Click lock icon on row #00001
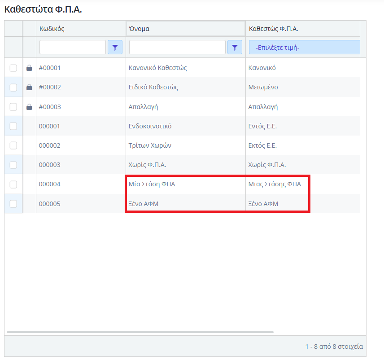Viewport: 384px width, 360px height. coord(29,68)
